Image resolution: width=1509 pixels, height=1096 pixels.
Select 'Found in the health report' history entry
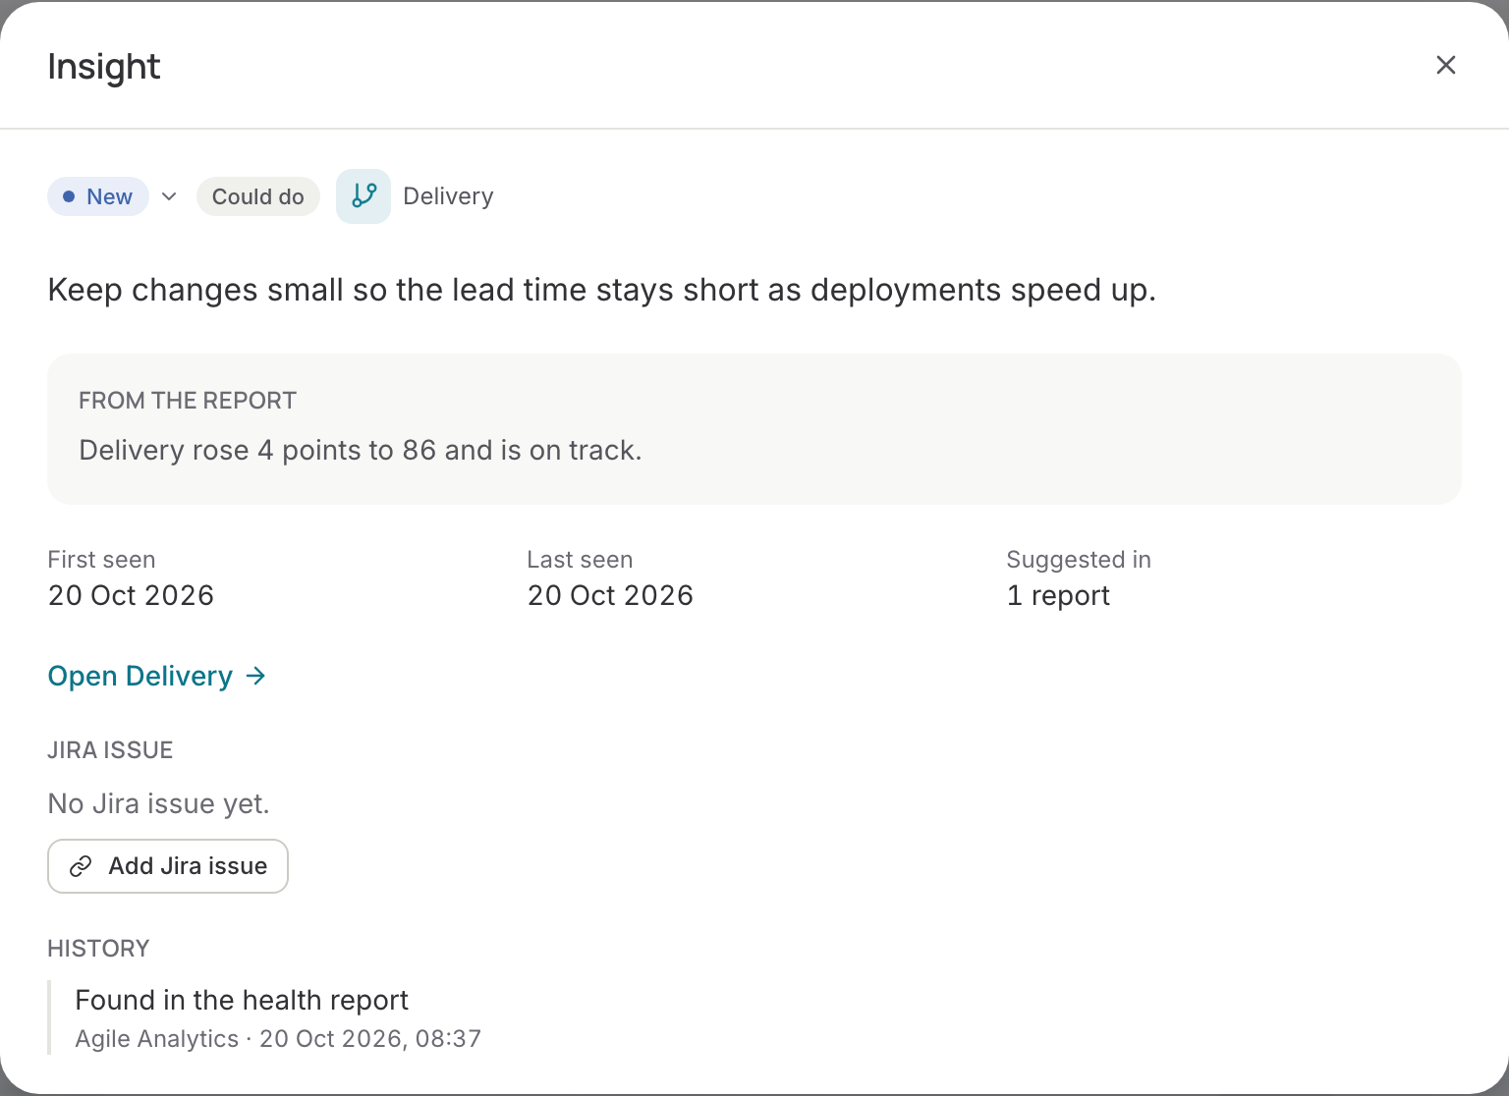pyautogui.click(x=242, y=1000)
